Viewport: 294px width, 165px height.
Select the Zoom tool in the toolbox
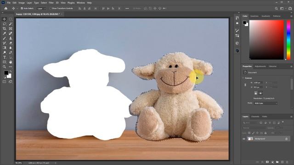pos(4,66)
